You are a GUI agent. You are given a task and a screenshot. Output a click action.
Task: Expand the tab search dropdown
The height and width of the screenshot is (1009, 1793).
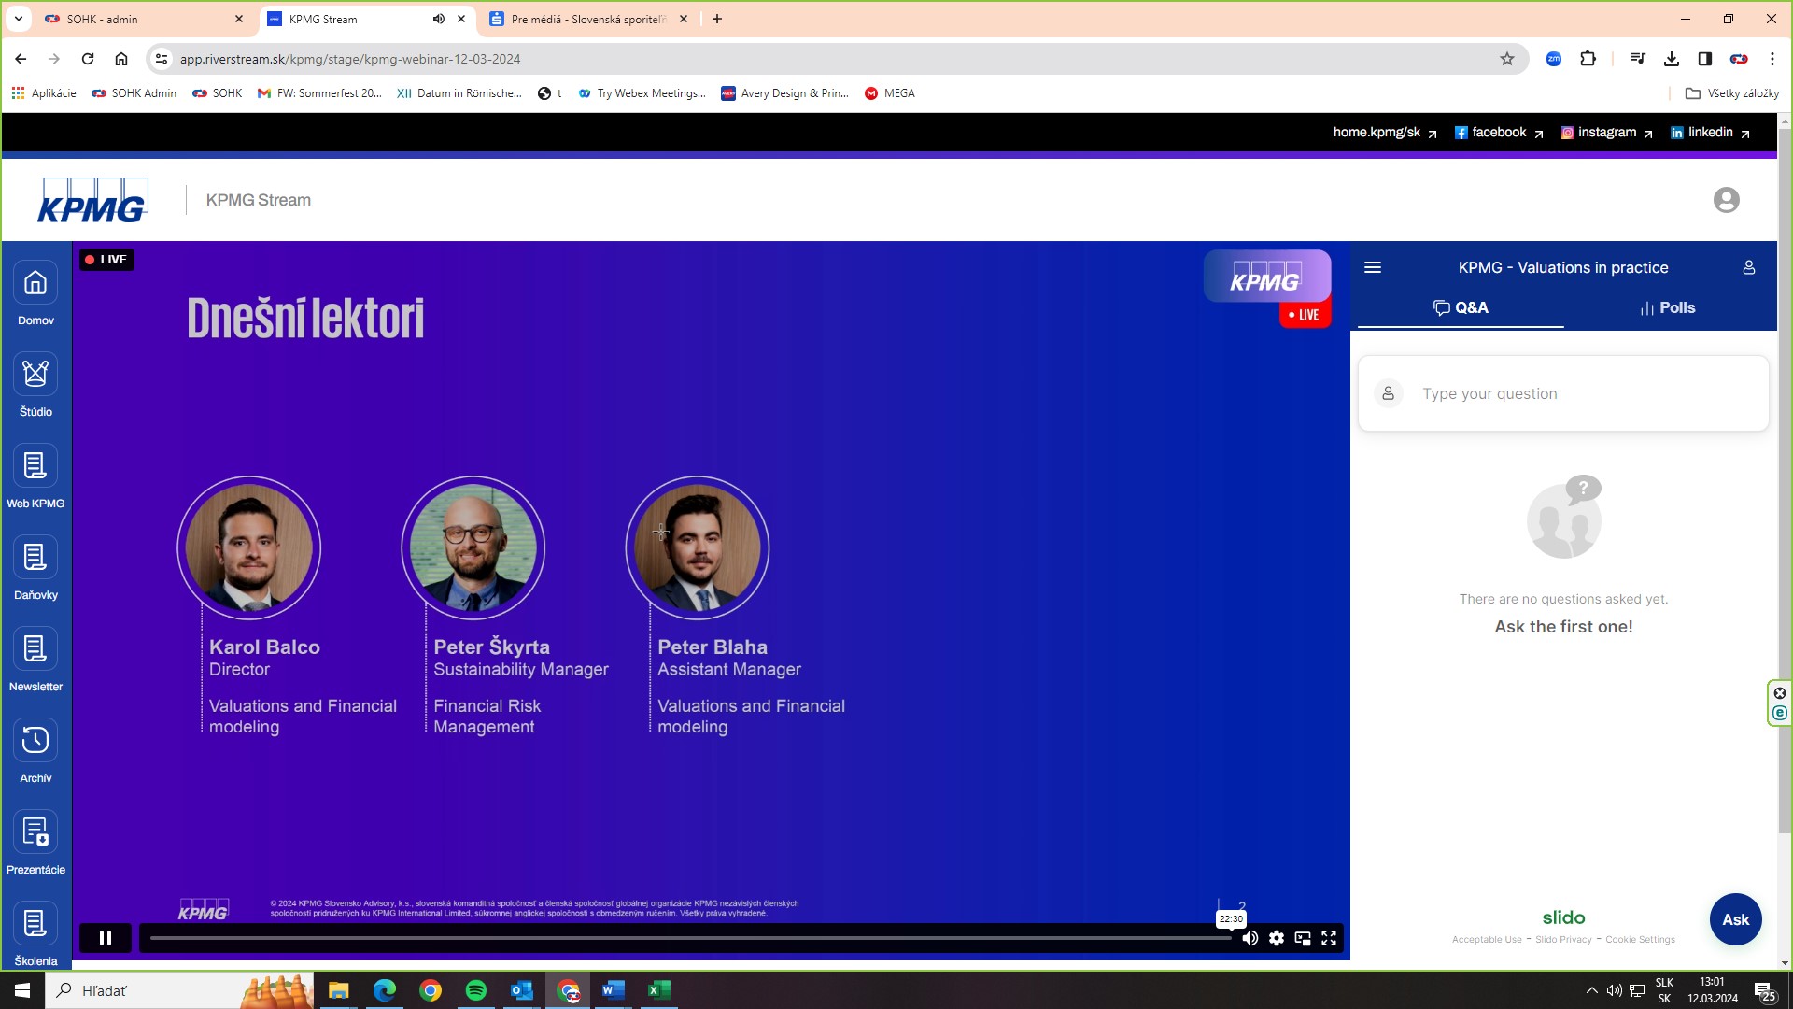coord(18,19)
